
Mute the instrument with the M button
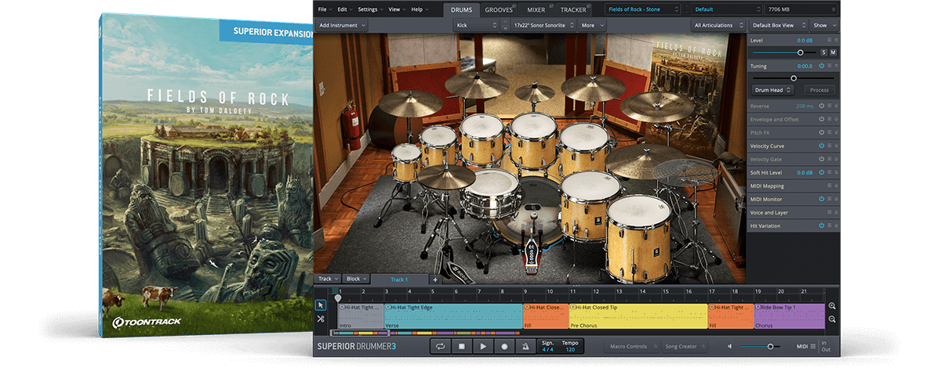pos(833,52)
